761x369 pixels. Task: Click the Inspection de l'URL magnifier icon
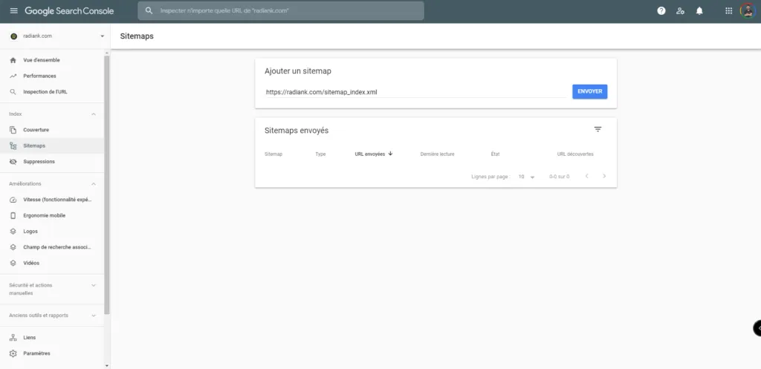13,91
